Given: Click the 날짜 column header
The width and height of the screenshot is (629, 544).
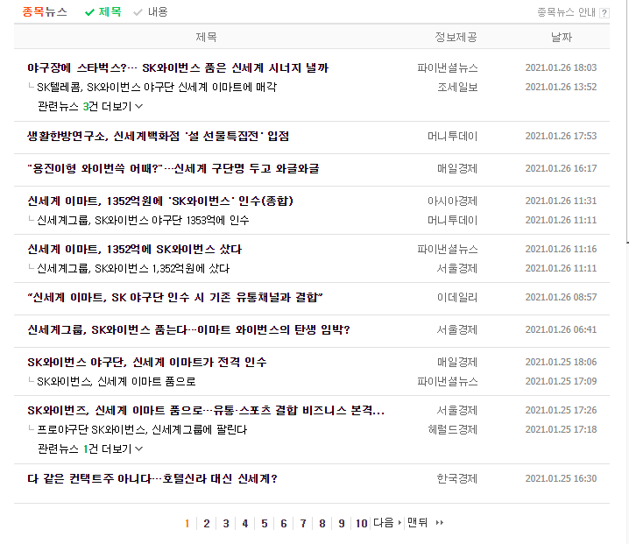Looking at the screenshot, I should (562, 38).
